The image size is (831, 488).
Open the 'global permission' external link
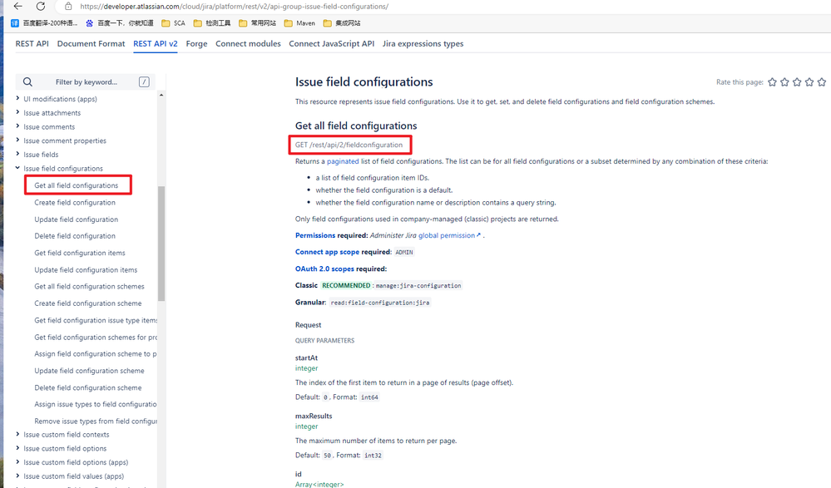pos(449,235)
